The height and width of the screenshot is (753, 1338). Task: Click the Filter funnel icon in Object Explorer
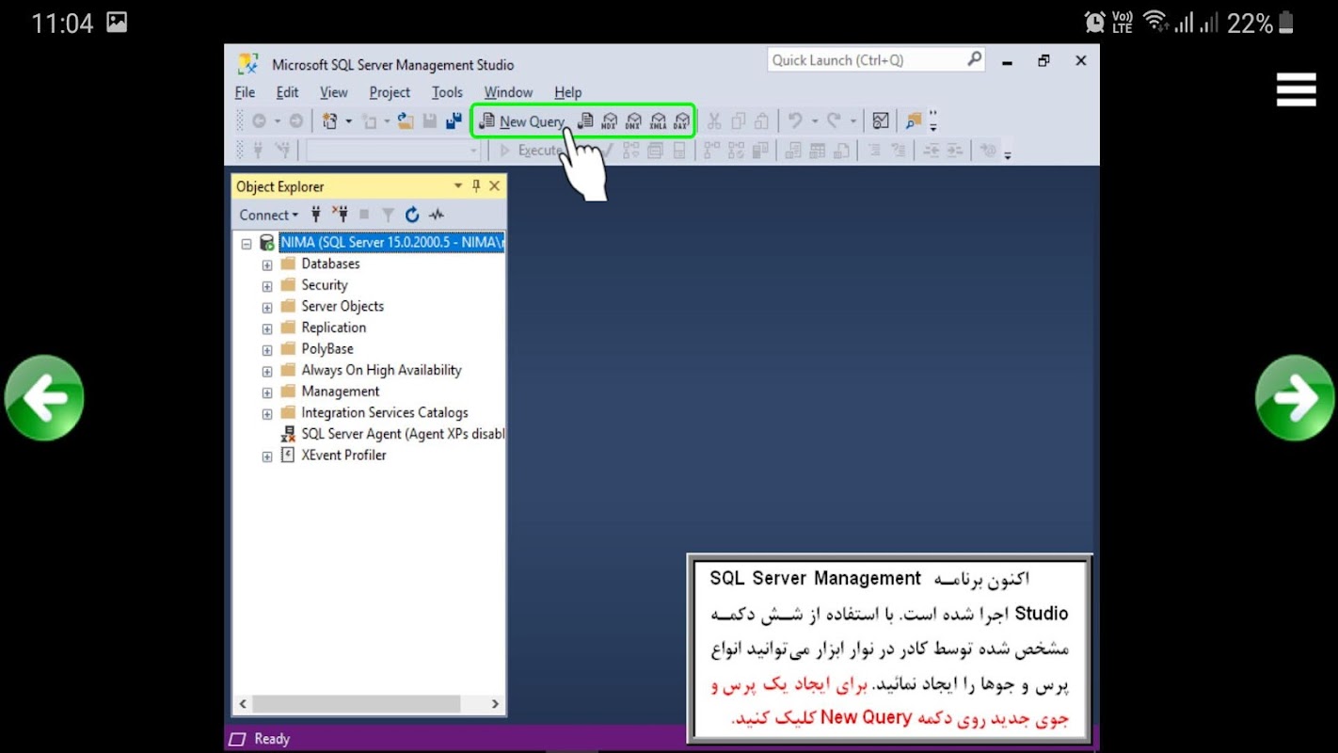tap(388, 215)
